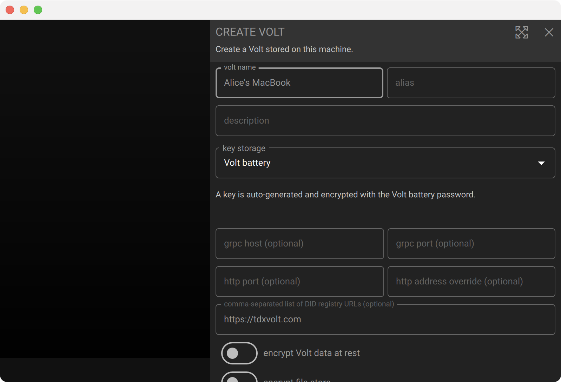Click 'Create a Volt stored on this machine.' text
The width and height of the screenshot is (561, 382).
[x=284, y=49]
